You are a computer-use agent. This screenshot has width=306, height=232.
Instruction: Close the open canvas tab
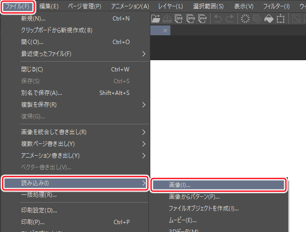click(x=165, y=30)
